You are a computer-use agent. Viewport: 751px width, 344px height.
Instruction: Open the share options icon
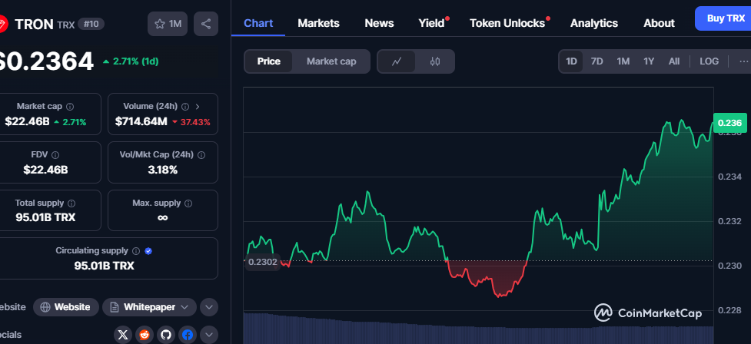click(206, 24)
